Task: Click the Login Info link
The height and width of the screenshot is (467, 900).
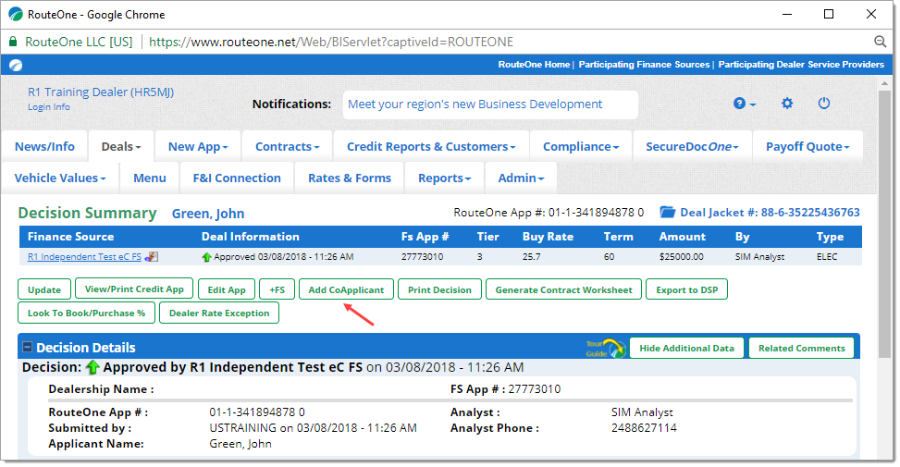Action: pyautogui.click(x=49, y=106)
